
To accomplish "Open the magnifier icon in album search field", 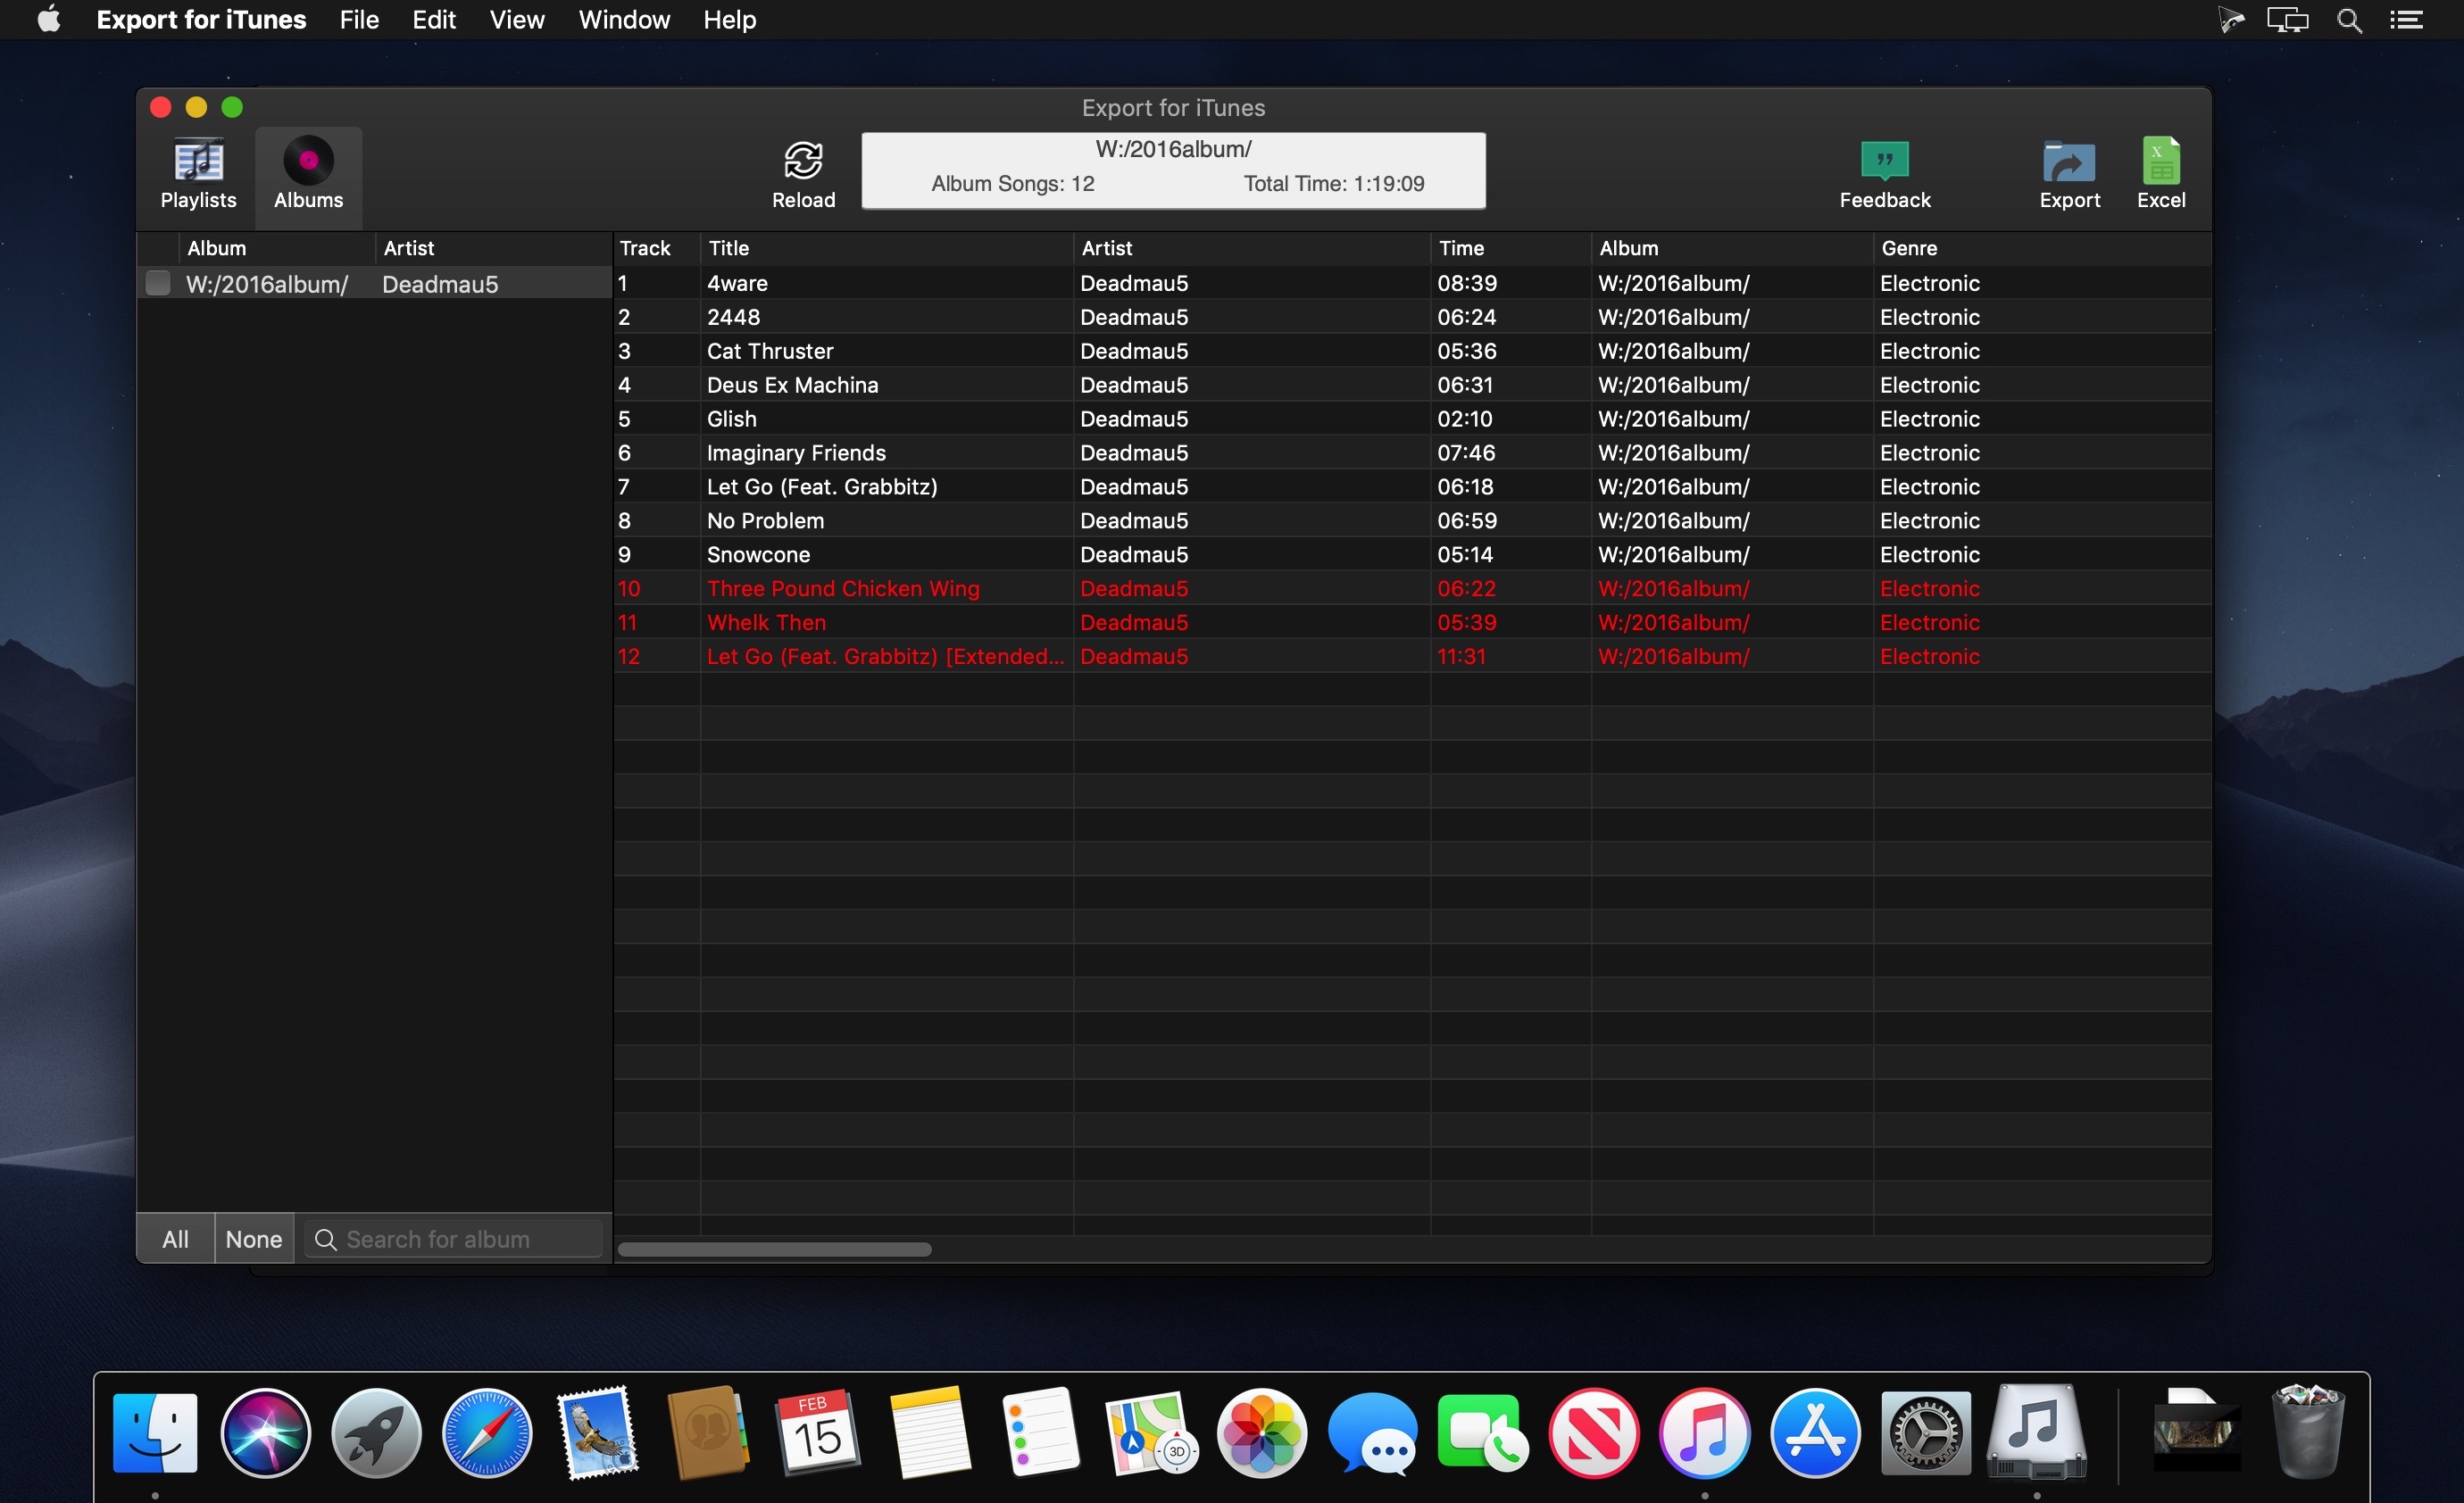I will pos(325,1239).
